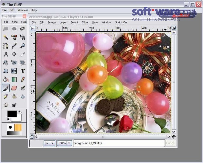Select the Ellipse Select tool

[x=14, y=29]
